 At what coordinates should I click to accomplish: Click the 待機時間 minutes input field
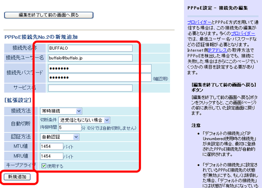[69, 128]
